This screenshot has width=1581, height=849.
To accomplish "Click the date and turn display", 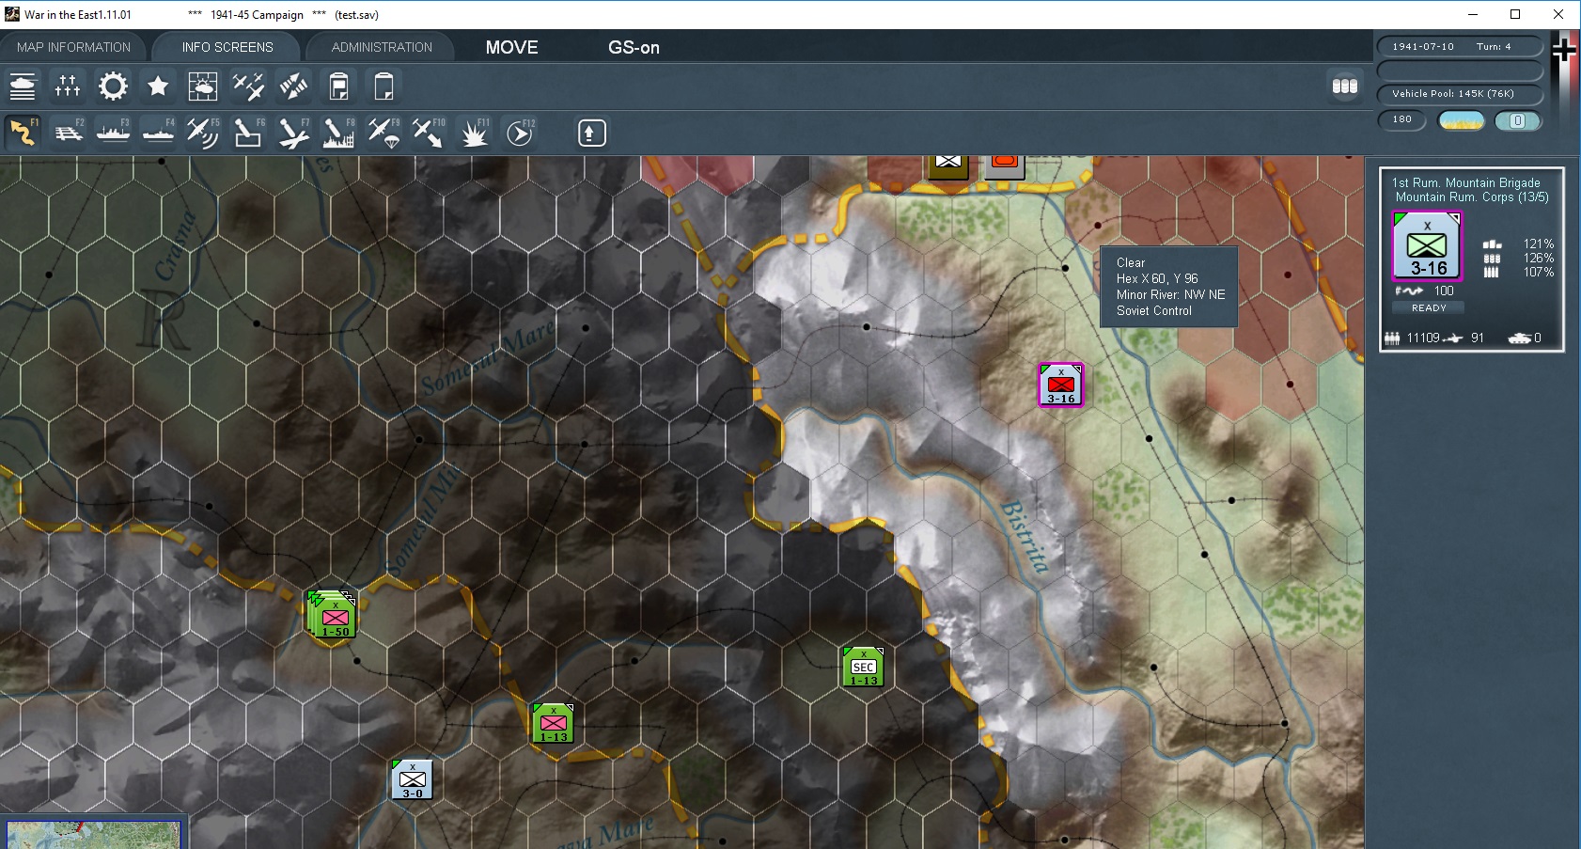I will pos(1460,46).
